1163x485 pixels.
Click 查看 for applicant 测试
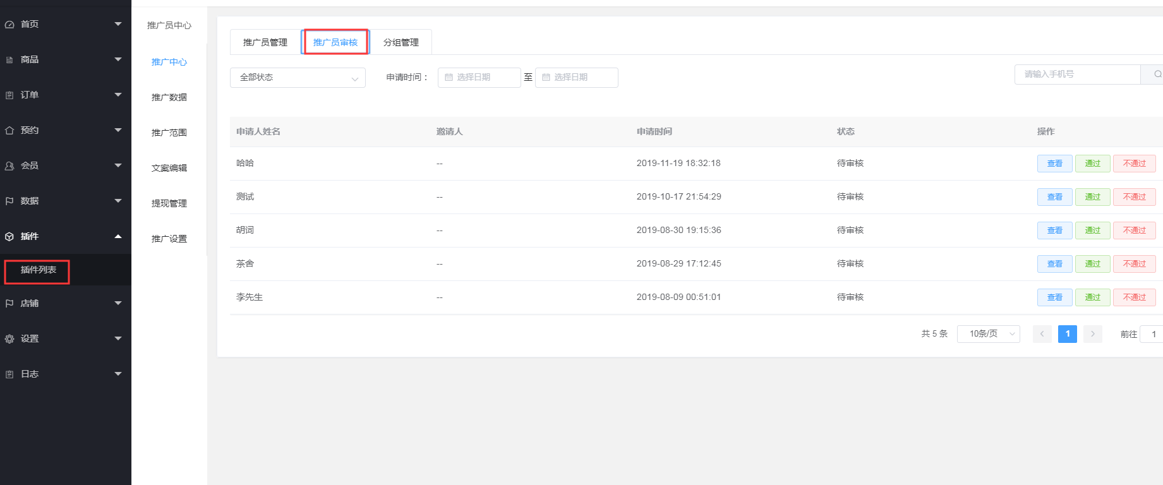[x=1055, y=197]
